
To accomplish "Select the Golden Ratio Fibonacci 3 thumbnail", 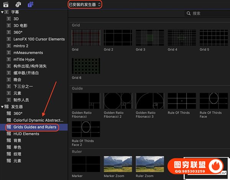I will click(x=150, y=101).
